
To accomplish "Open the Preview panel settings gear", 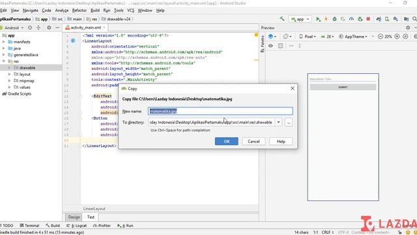I will click(x=408, y=27).
